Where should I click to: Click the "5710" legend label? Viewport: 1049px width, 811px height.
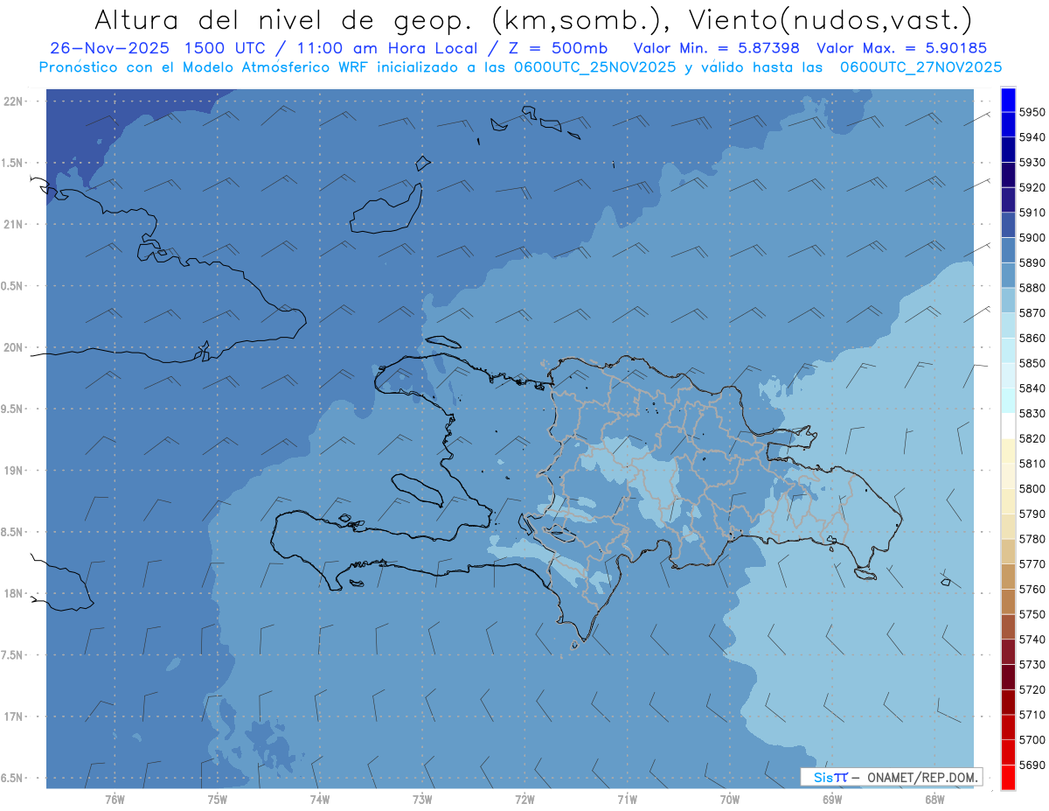tap(1032, 715)
